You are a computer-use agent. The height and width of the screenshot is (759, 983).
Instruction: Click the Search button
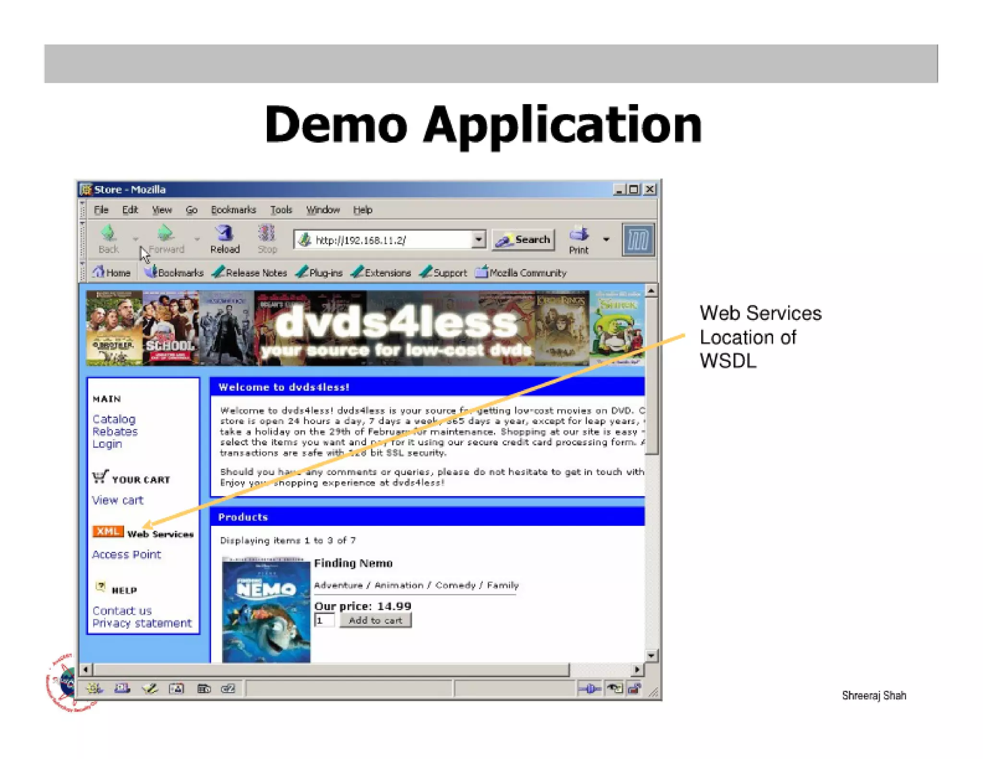pos(523,239)
